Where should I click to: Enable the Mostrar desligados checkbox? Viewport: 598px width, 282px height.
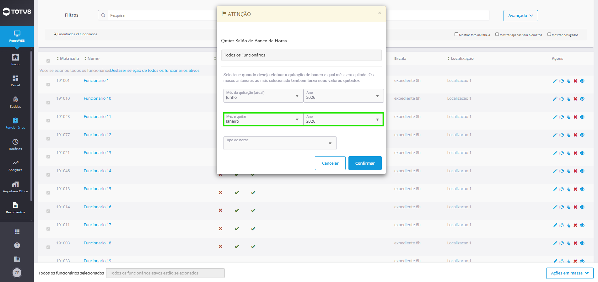tap(549, 34)
